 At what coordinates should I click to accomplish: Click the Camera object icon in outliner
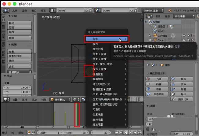pos(155,36)
